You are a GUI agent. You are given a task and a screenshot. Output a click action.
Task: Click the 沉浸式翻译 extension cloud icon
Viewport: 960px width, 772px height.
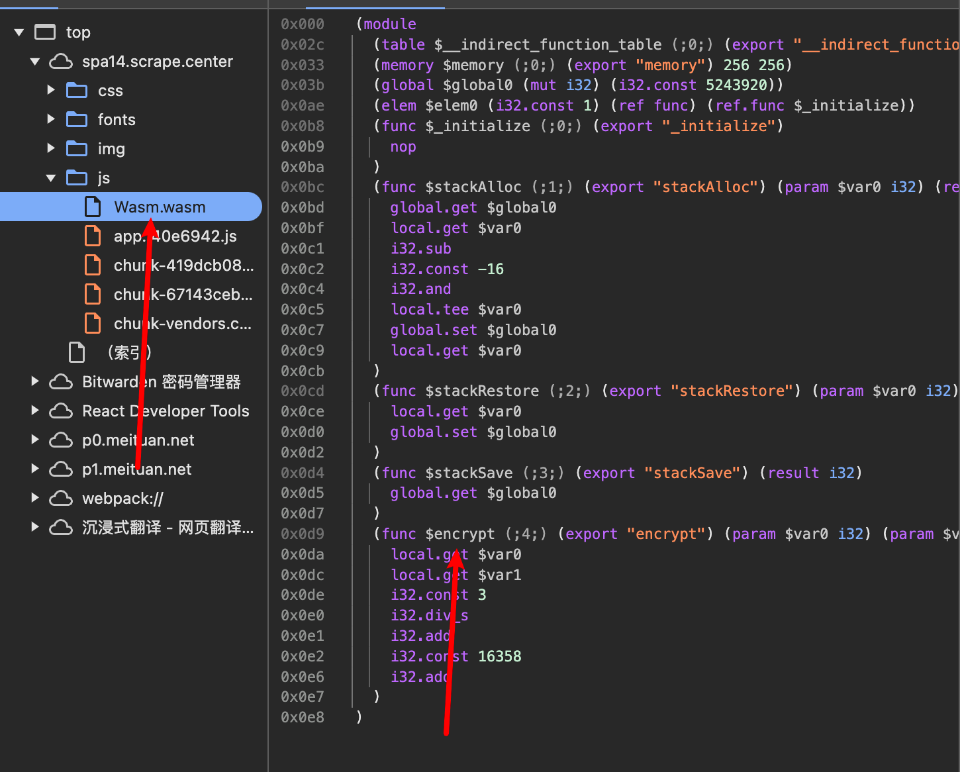tap(61, 527)
